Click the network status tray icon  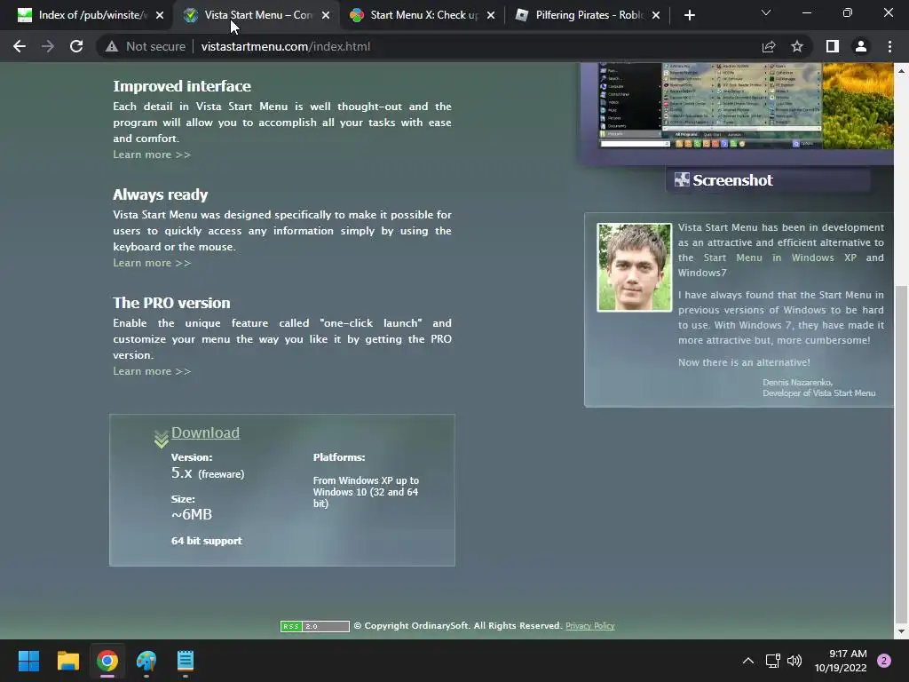click(773, 661)
